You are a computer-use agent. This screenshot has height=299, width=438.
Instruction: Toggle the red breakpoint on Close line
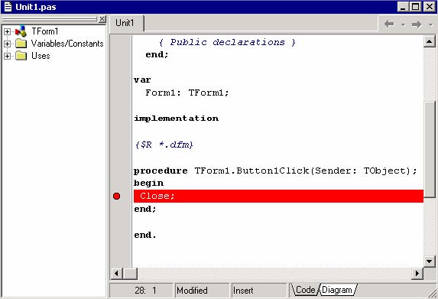coord(116,197)
